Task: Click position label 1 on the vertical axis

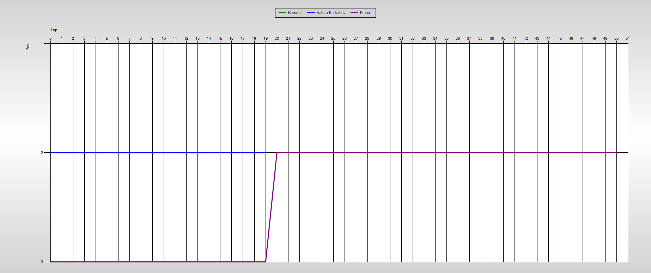Action: (42, 44)
